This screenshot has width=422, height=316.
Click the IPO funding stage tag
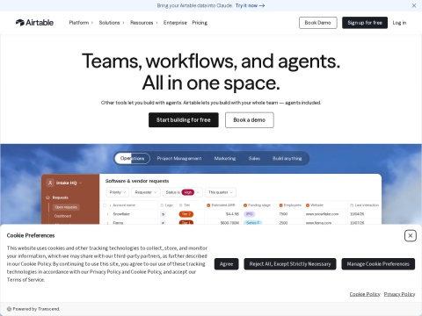250,214
